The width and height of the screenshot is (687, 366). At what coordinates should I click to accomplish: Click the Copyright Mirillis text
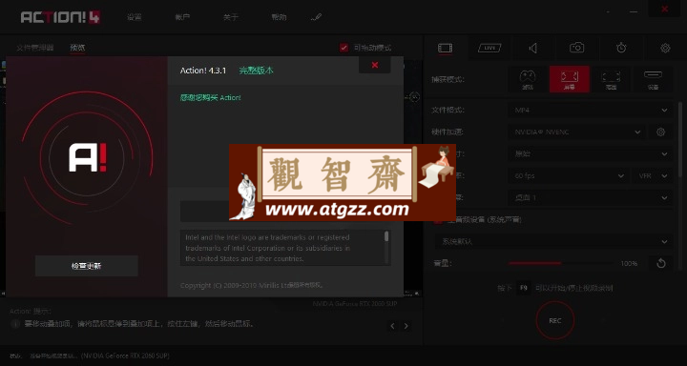tap(252, 285)
